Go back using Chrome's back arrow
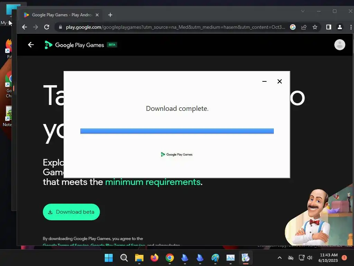The width and height of the screenshot is (354, 266). pyautogui.click(x=25, y=27)
